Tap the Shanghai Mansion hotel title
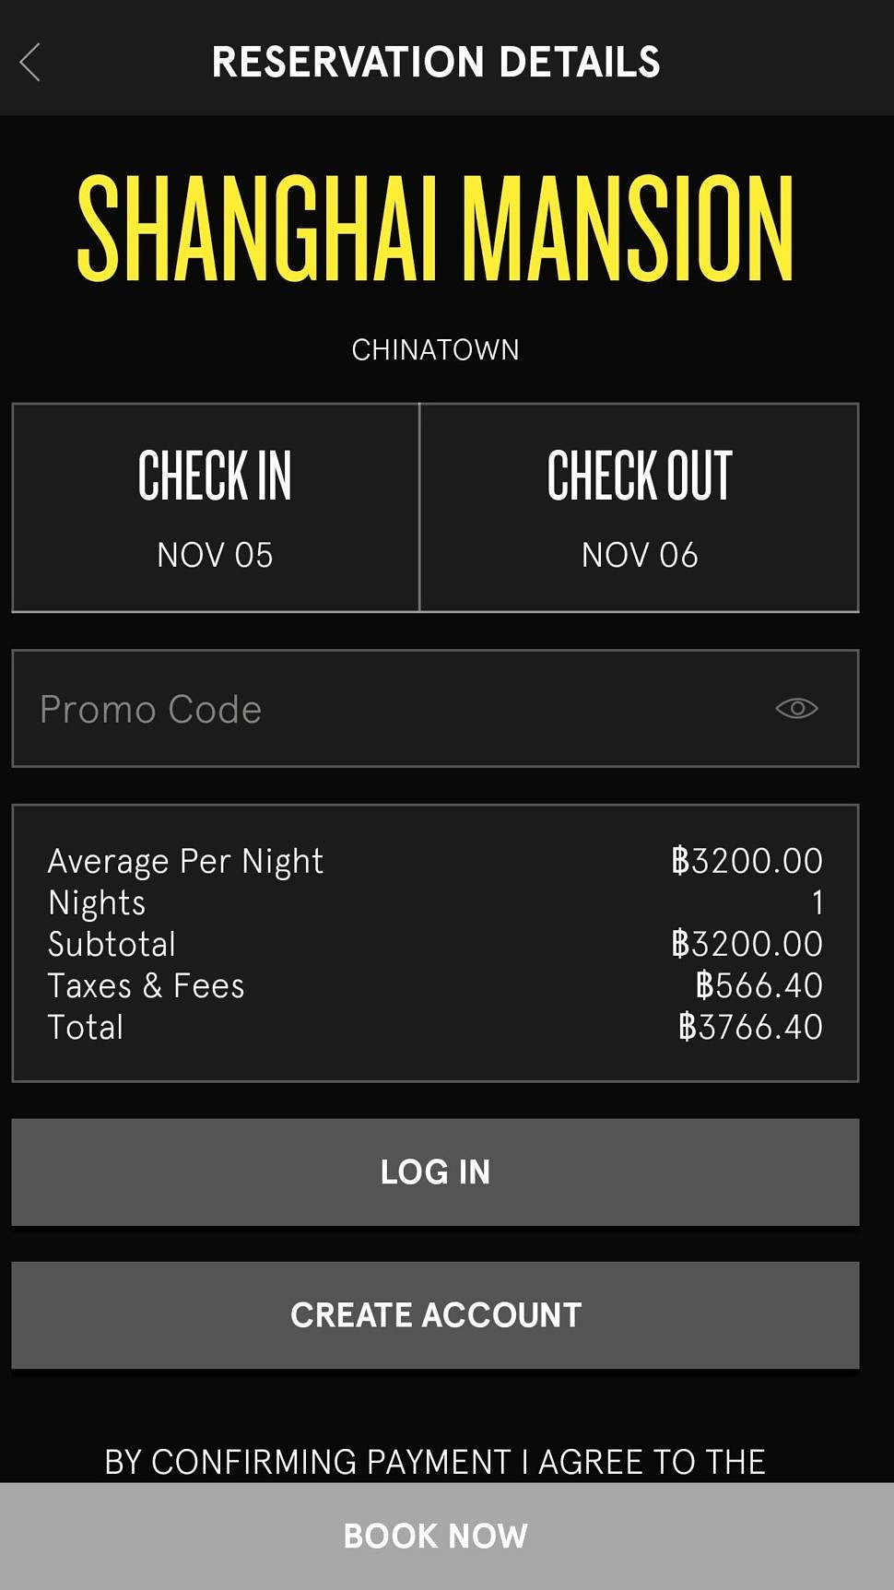The image size is (894, 1590). tap(435, 228)
